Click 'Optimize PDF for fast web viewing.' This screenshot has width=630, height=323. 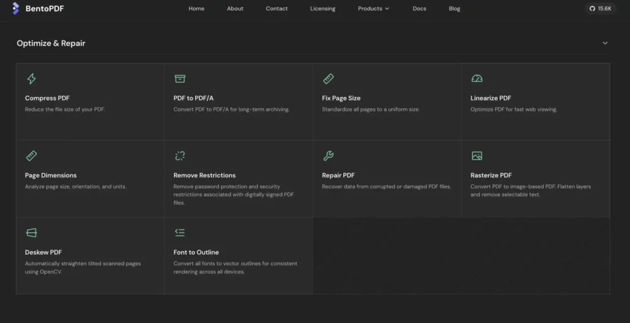[x=514, y=110]
